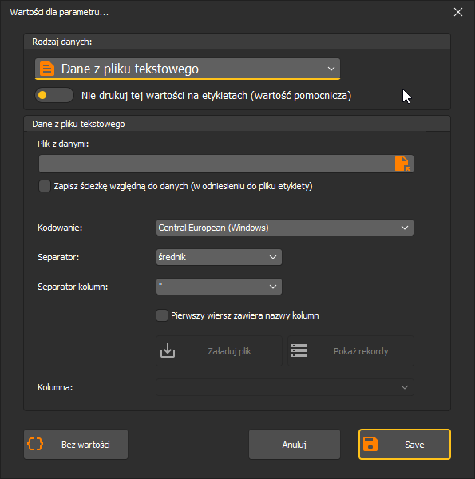Click the Save button

(x=405, y=445)
